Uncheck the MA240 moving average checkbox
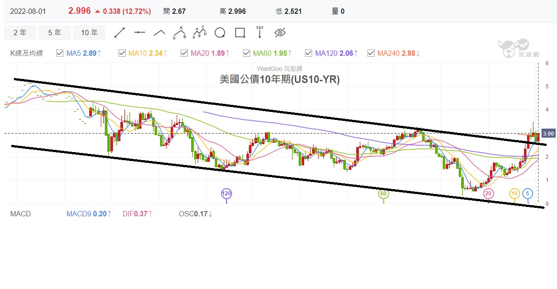The height and width of the screenshot is (289, 557). pyautogui.click(x=371, y=53)
